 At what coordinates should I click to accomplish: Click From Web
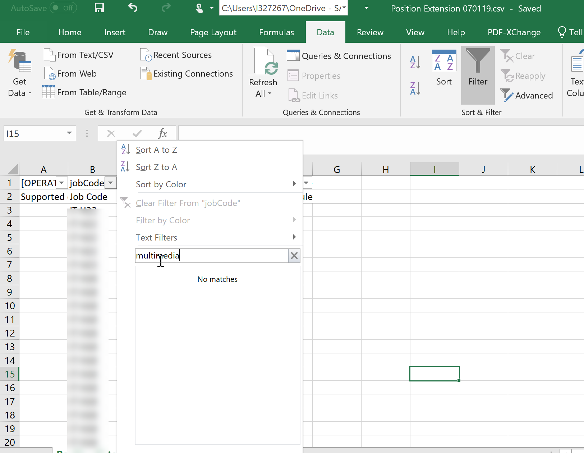pyautogui.click(x=70, y=74)
